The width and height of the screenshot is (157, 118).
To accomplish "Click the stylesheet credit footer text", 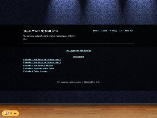I will point(78,82).
